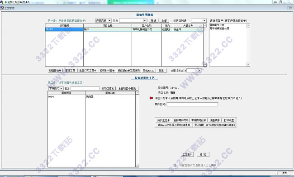Click the 打印材料清单 button

click(x=107, y=71)
